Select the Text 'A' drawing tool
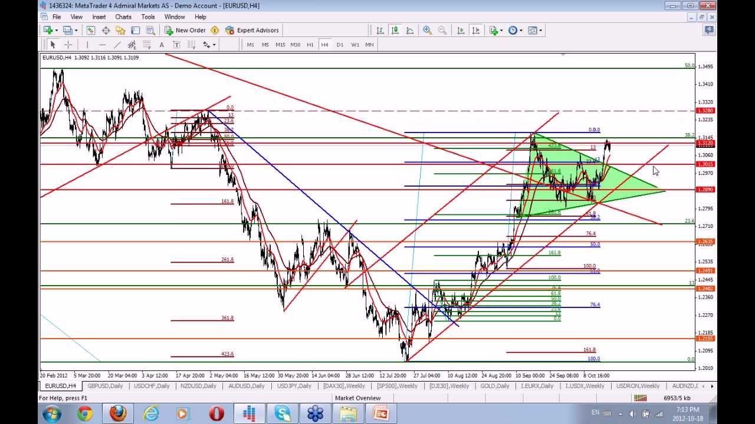The height and width of the screenshot is (424, 755). pos(162,45)
